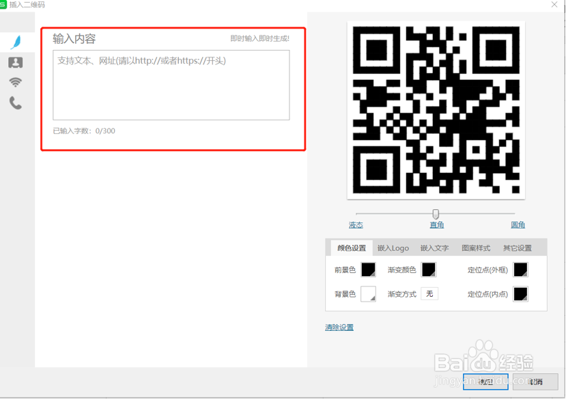The height and width of the screenshot is (400, 566).
Task: Click the QR code preview image
Action: [x=436, y=110]
